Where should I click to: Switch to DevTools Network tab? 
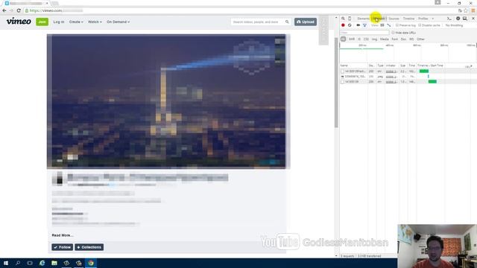379,19
